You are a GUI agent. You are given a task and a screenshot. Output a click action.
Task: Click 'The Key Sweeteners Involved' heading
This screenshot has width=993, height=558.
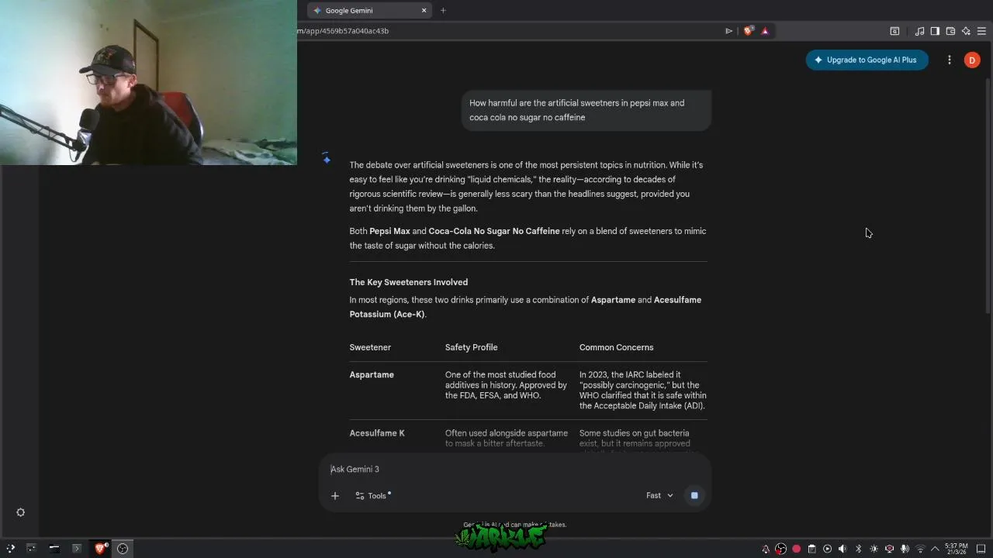pyautogui.click(x=408, y=282)
